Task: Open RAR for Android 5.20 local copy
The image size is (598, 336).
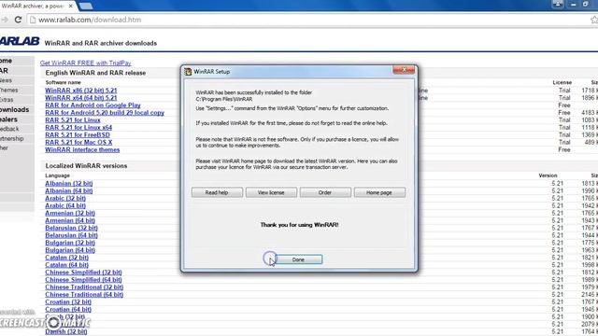Action: (105, 113)
